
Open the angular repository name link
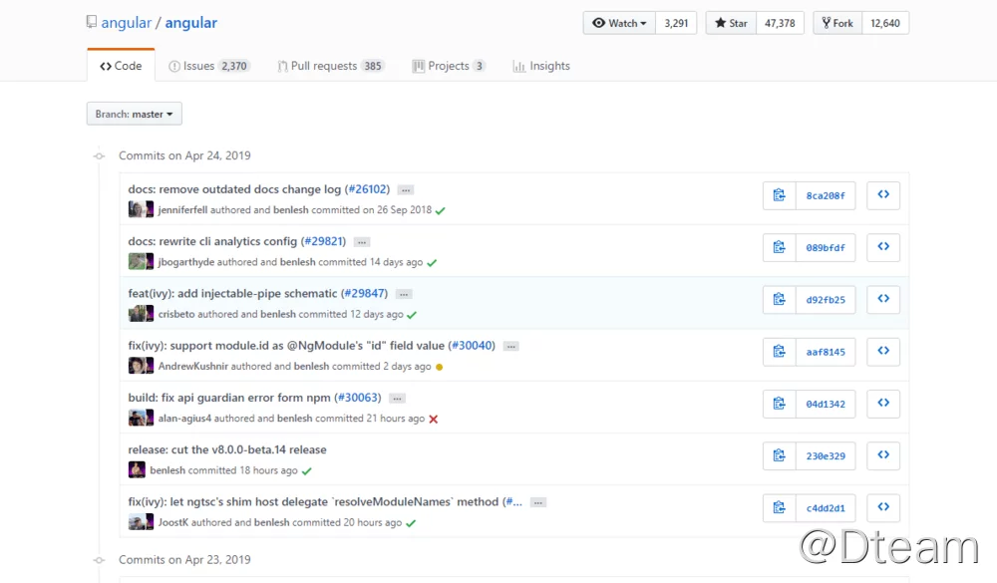[190, 23]
